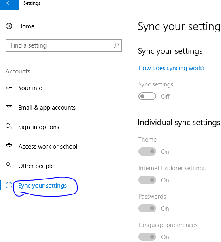Click the search magnifier icon
Screen dimensions: 221x242
[116, 45]
